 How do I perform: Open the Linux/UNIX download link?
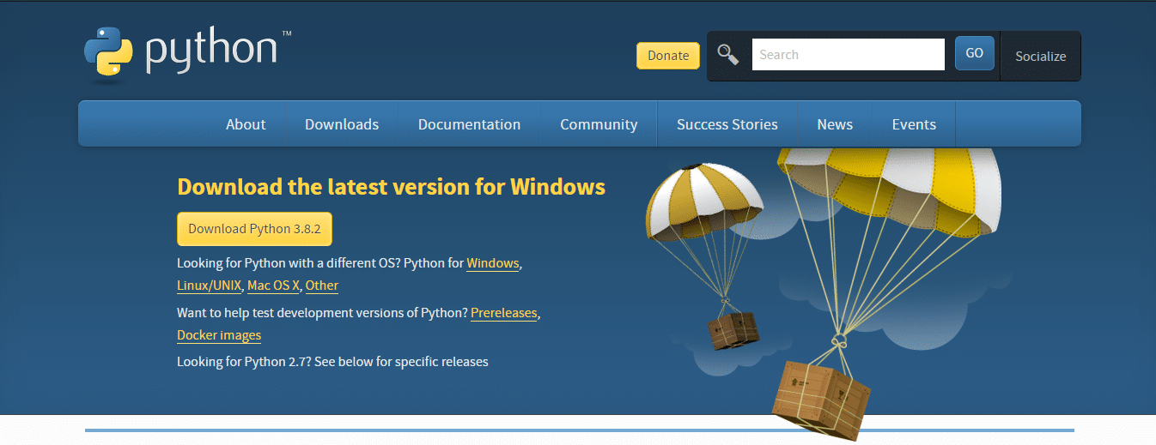pos(209,286)
